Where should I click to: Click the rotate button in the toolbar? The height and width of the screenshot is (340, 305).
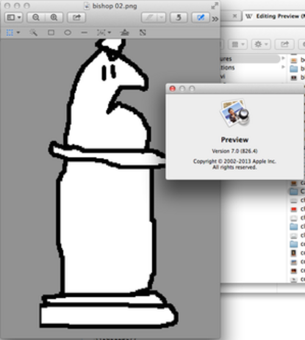click(178, 17)
